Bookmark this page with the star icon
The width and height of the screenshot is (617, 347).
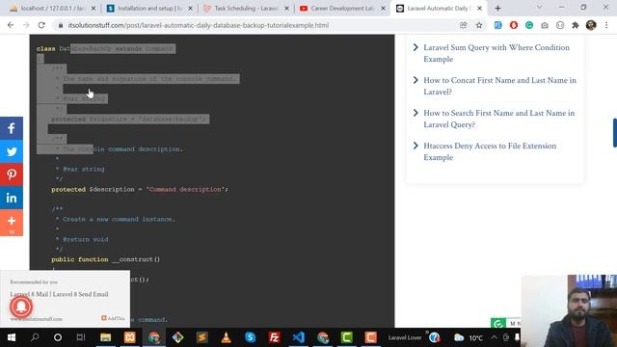[x=479, y=25]
